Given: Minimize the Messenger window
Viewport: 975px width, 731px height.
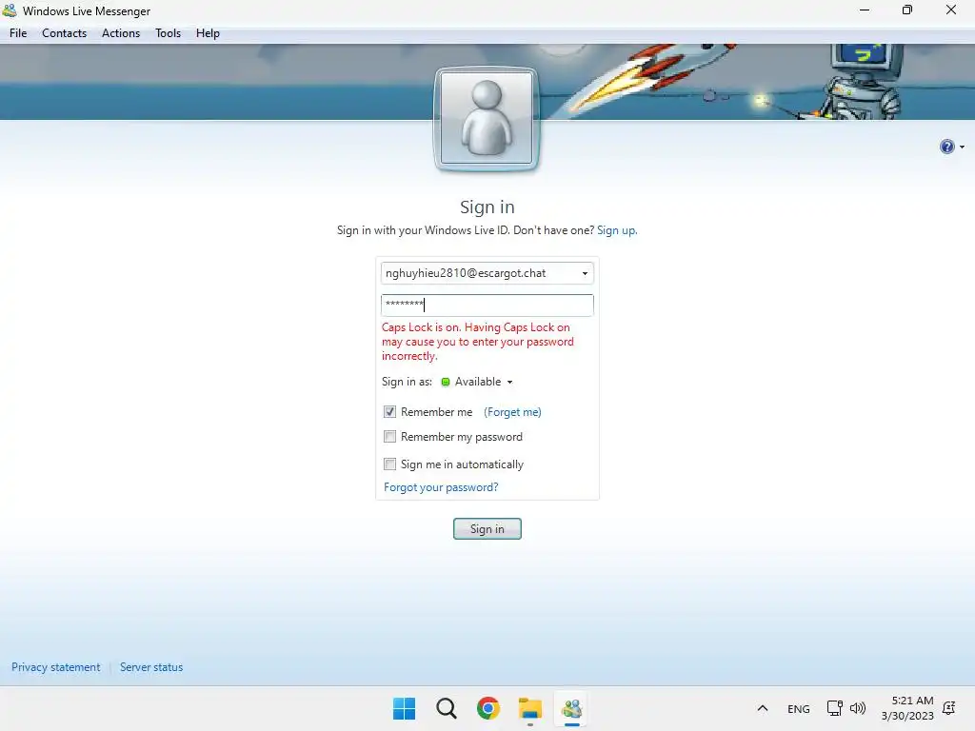Looking at the screenshot, I should [865, 10].
